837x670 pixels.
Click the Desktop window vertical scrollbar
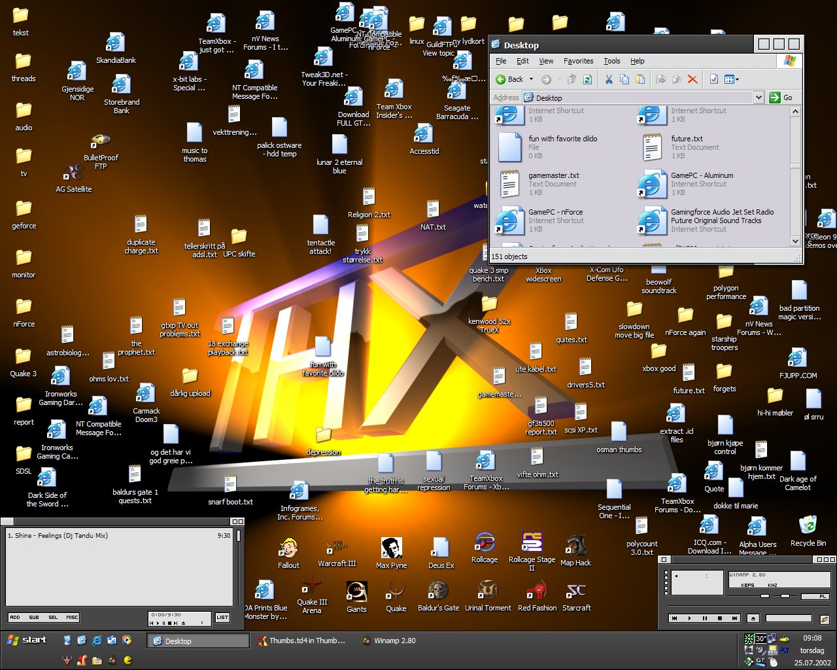click(x=795, y=176)
